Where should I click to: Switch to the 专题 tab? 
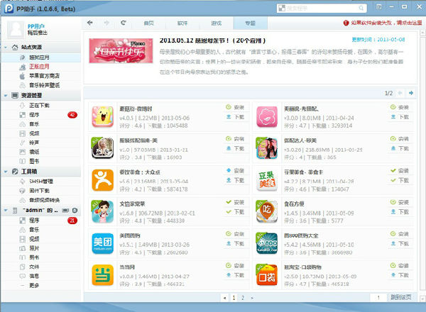(250, 23)
